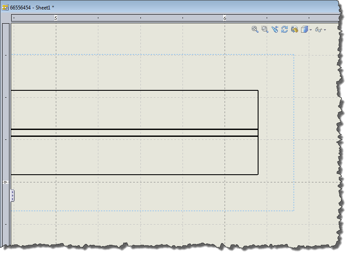350x256 pixels.
Task: Click the horizontal ruler at the 5 mark
Action: click(56, 19)
